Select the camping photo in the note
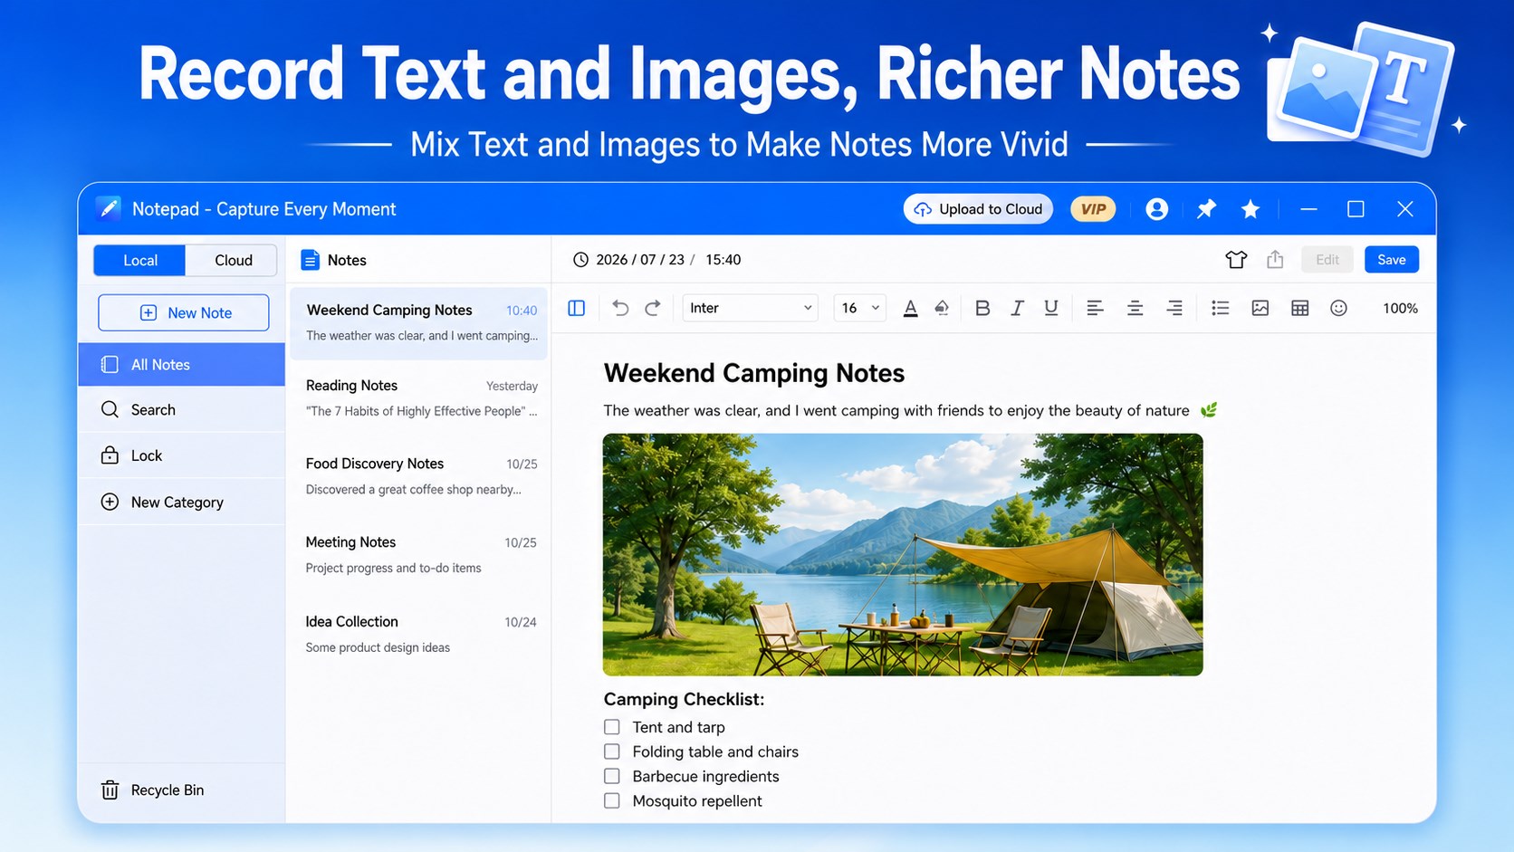The height and width of the screenshot is (852, 1514). 903,554
